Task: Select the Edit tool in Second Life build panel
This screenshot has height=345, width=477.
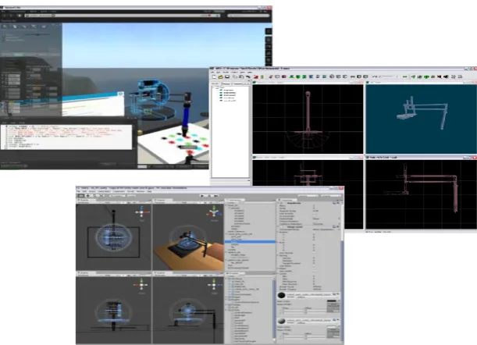Action: coord(24,27)
